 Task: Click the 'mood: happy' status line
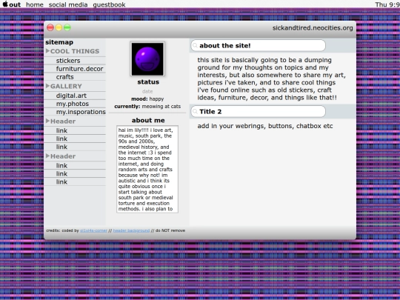click(x=147, y=99)
